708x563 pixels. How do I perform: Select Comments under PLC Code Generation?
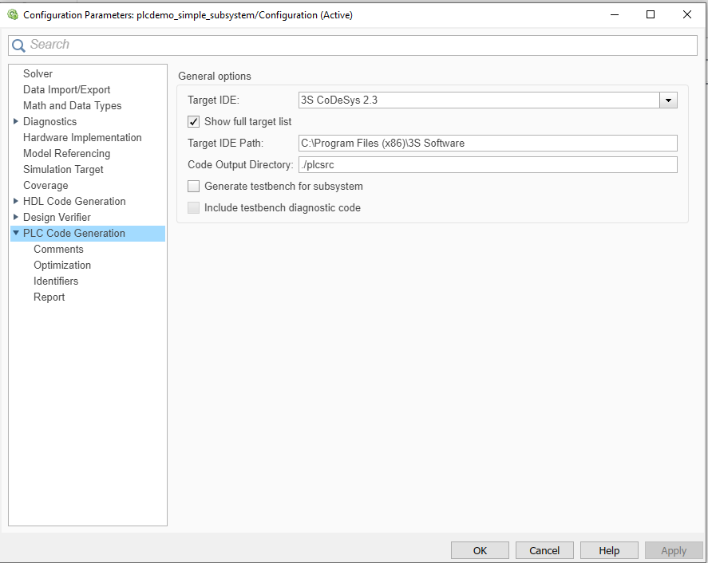[58, 250]
